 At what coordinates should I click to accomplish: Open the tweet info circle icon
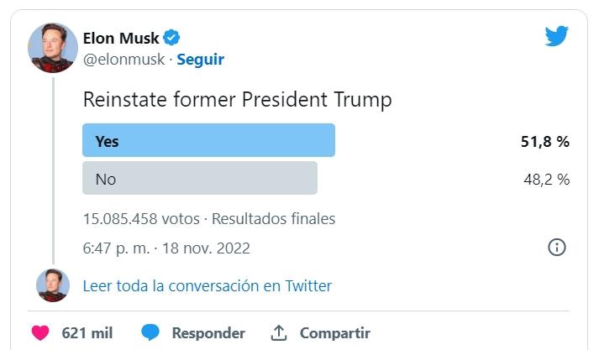(x=556, y=248)
